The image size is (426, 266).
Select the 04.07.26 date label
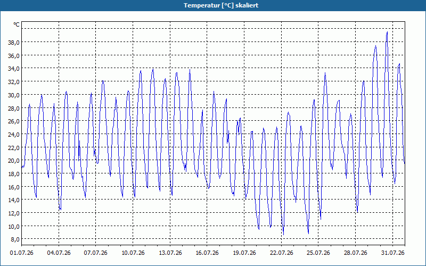coord(59,253)
